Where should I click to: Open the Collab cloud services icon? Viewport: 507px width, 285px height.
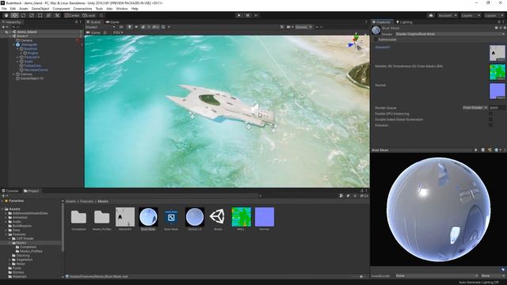click(431, 15)
